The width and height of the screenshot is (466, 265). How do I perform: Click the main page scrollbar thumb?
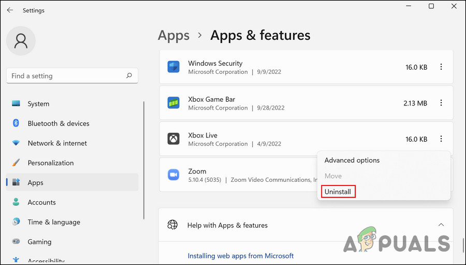point(463,245)
